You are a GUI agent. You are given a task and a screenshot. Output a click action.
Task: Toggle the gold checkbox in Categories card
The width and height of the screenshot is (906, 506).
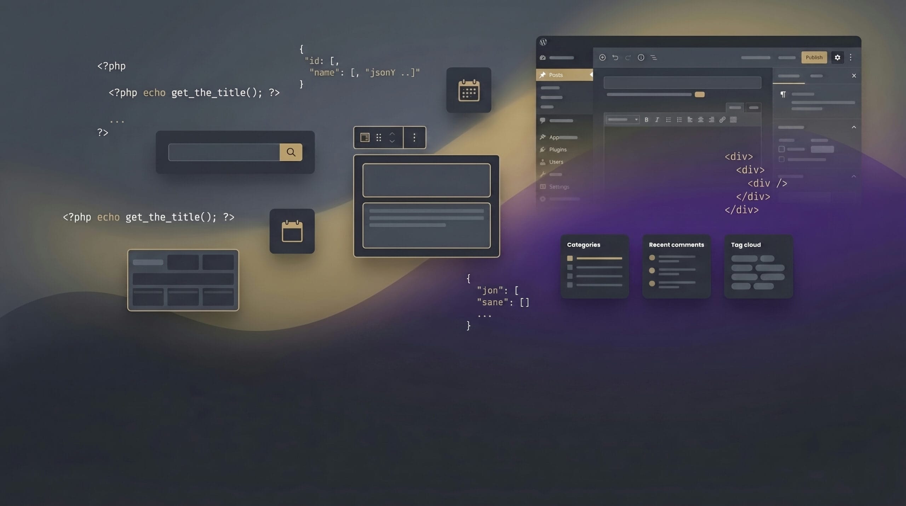tap(570, 258)
